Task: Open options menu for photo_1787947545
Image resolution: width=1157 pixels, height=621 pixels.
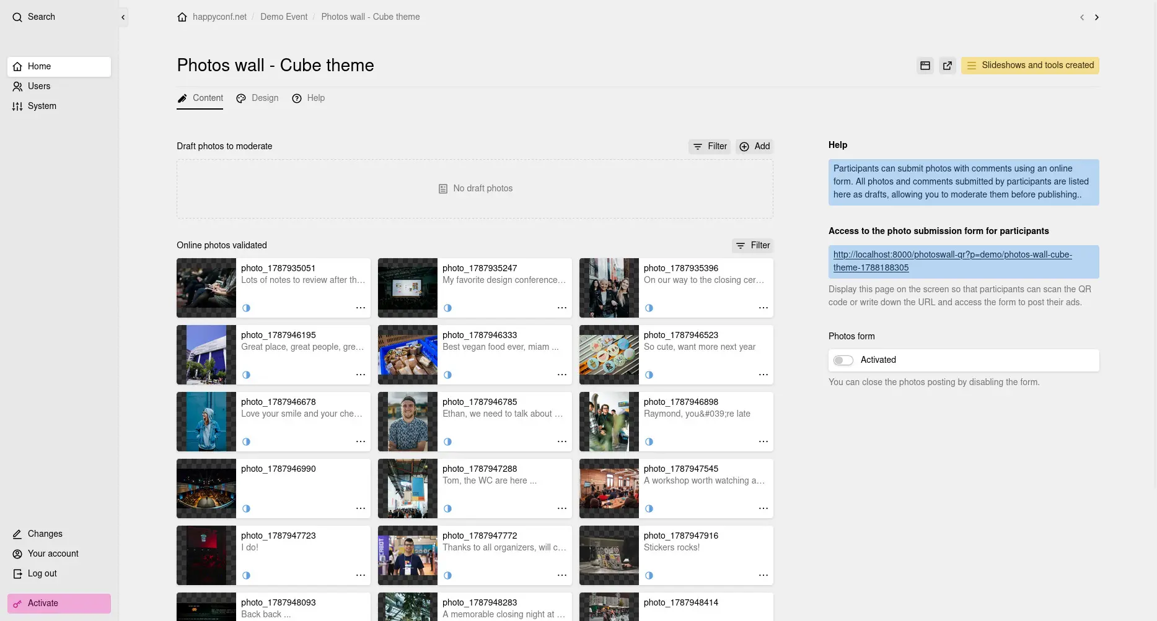Action: (763, 509)
